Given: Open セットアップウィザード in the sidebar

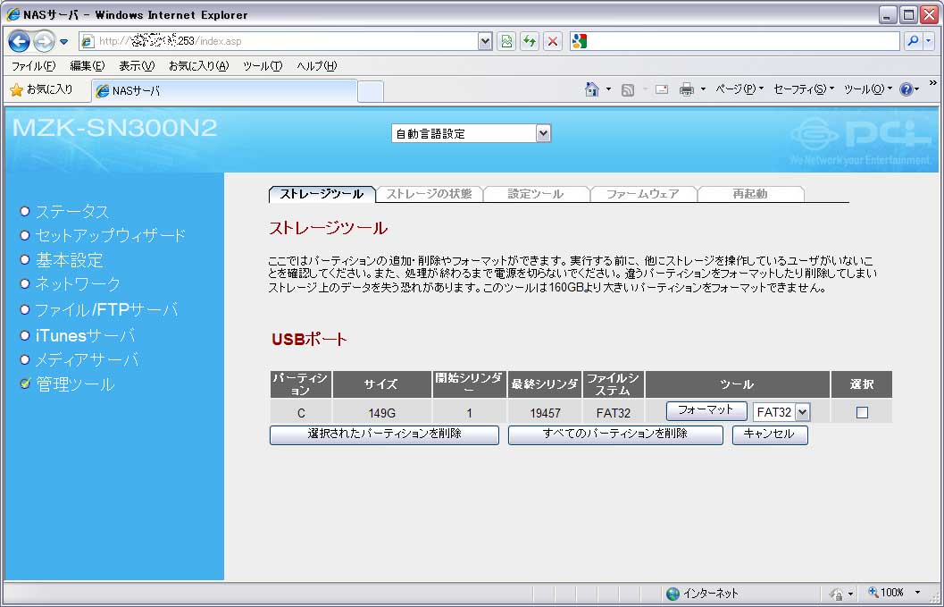Looking at the screenshot, I should 110,235.
